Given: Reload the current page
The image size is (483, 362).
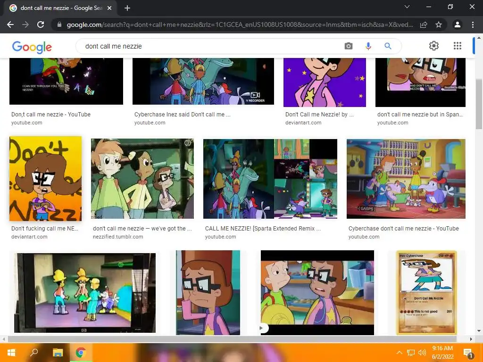Looking at the screenshot, I should (x=41, y=25).
